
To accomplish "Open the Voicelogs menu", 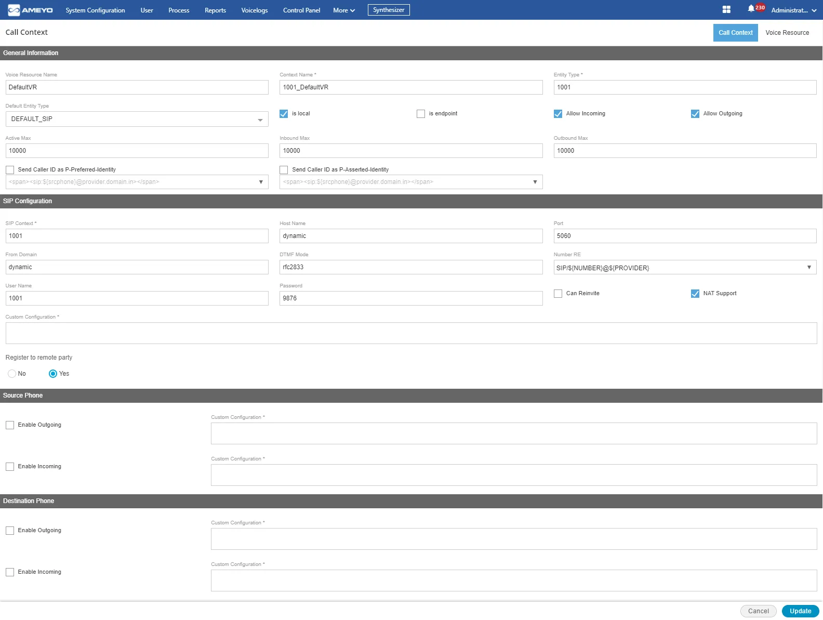I will [x=255, y=10].
